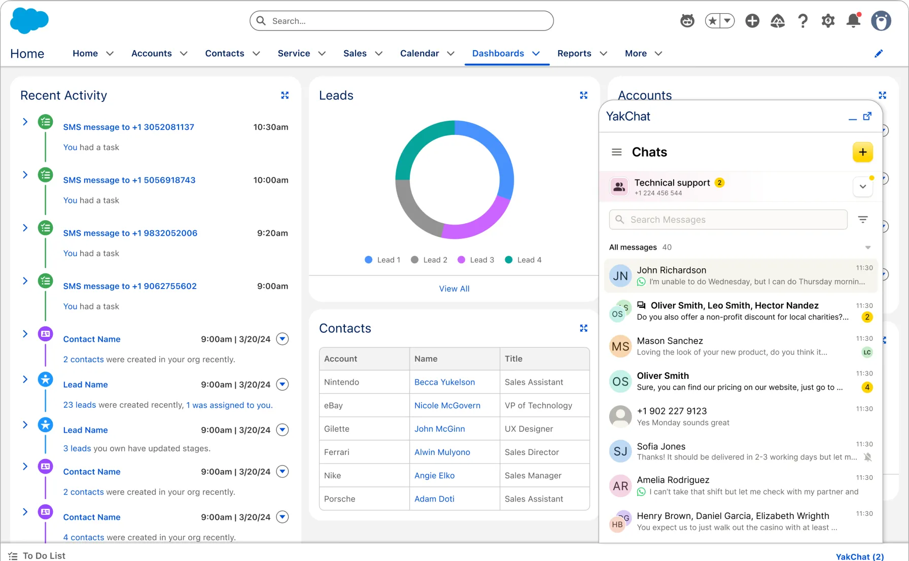Open the message filter icon
Screen dimensions: 909x561
pyautogui.click(x=863, y=220)
